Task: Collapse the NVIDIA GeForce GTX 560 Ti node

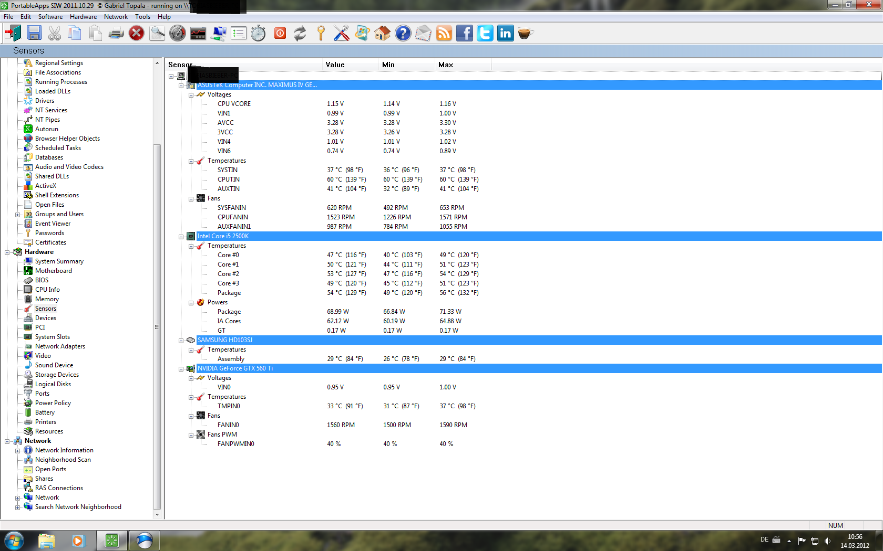Action: [181, 368]
